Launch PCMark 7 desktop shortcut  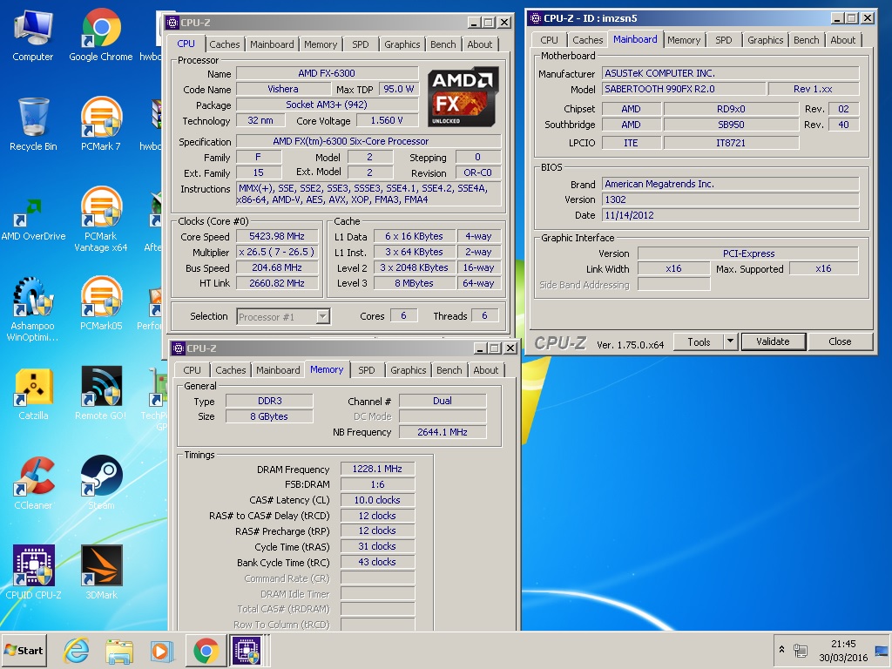101,124
